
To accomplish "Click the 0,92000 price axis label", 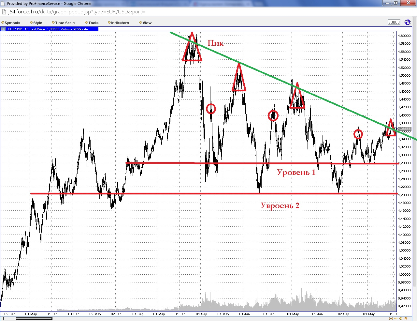I will [x=404, y=306].
